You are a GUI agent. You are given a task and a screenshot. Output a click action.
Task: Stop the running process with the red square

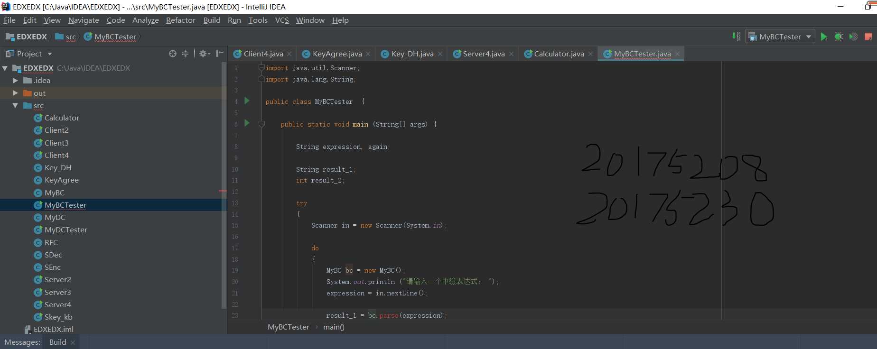(x=868, y=37)
